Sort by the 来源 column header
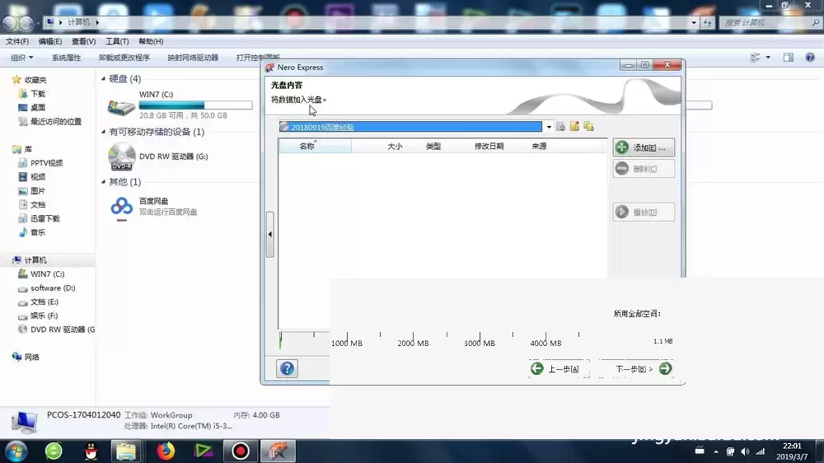 click(539, 147)
